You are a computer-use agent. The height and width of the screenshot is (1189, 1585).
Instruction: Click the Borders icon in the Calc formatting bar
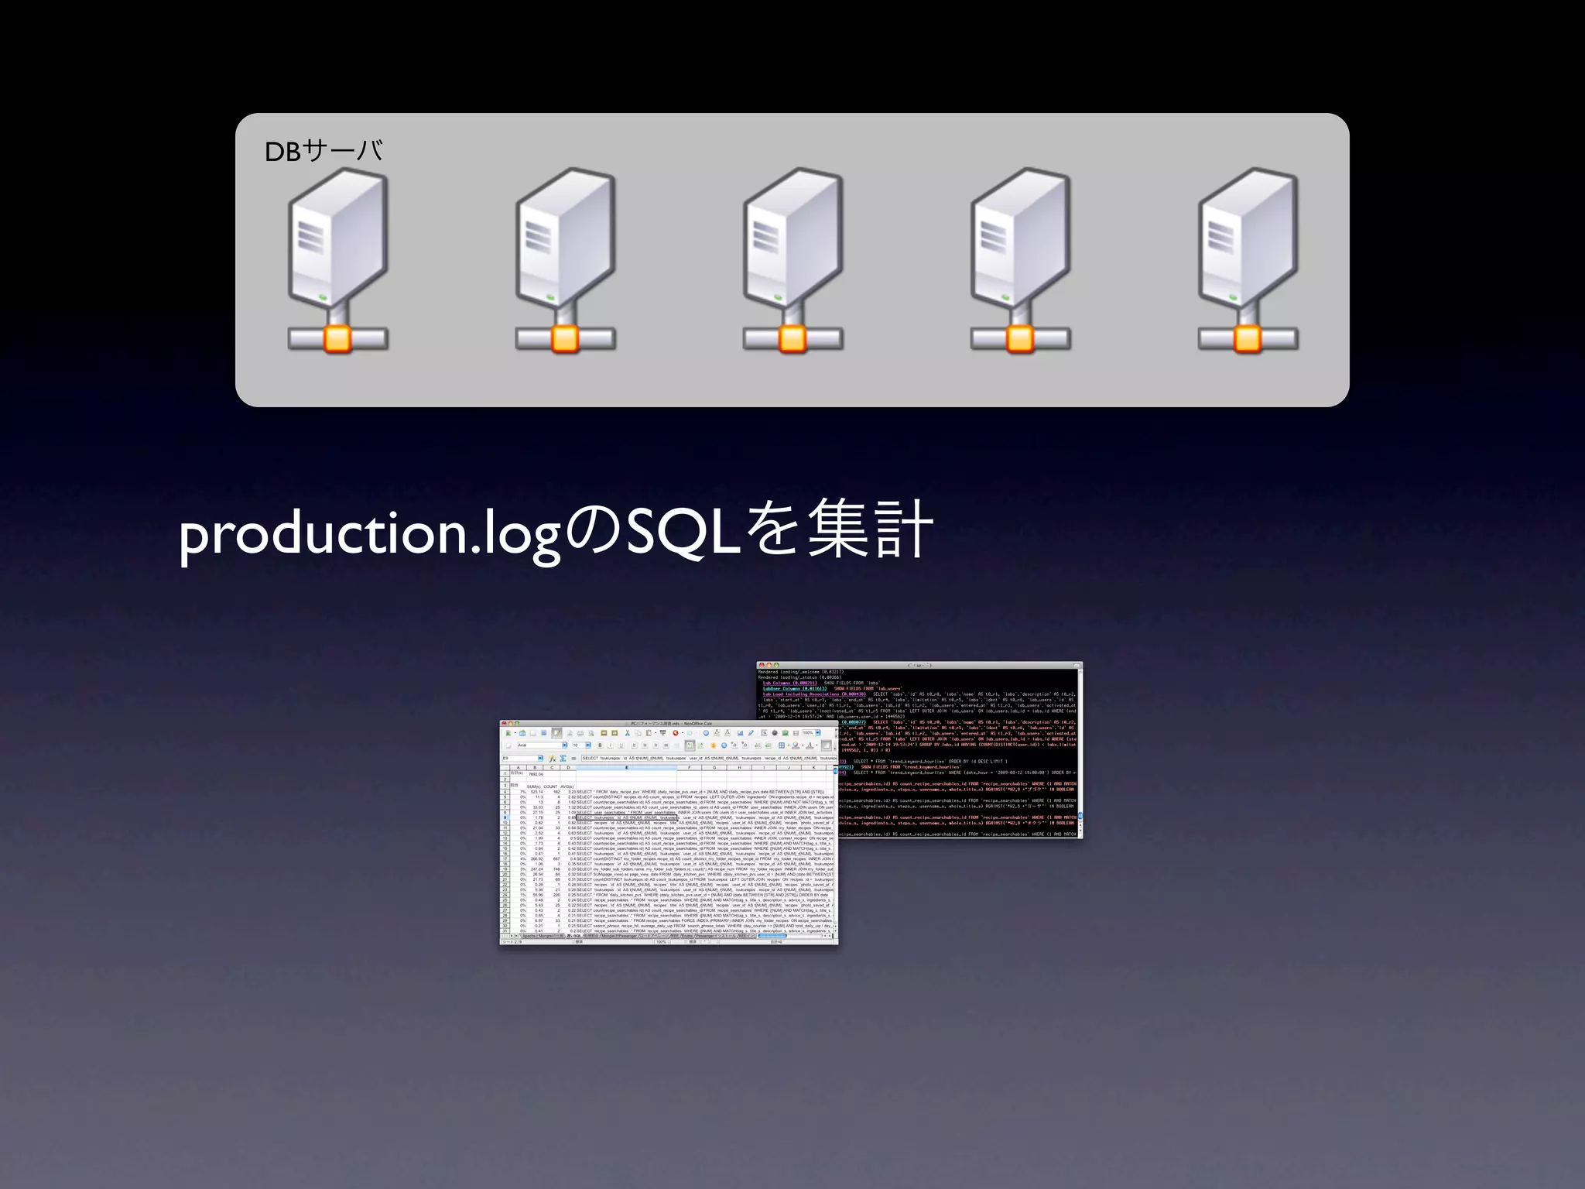pyautogui.click(x=782, y=745)
